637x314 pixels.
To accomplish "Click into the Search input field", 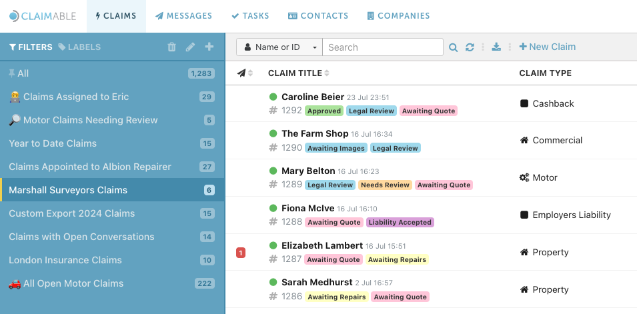I will (x=383, y=47).
